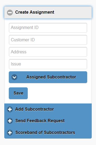Click the minus icon beside Create Assignment

coord(10,12)
